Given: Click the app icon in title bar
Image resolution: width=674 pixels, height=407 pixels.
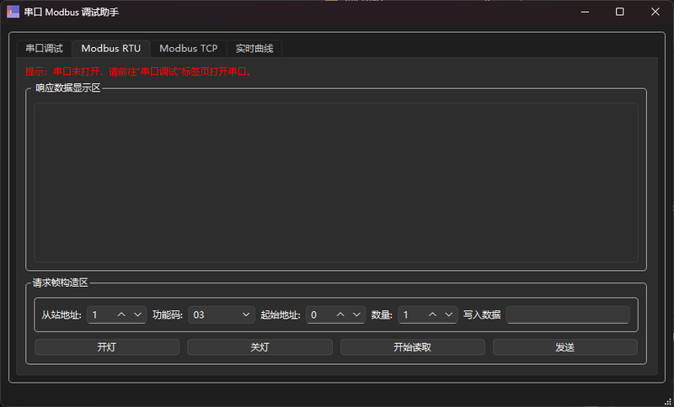Looking at the screenshot, I should pos(13,12).
